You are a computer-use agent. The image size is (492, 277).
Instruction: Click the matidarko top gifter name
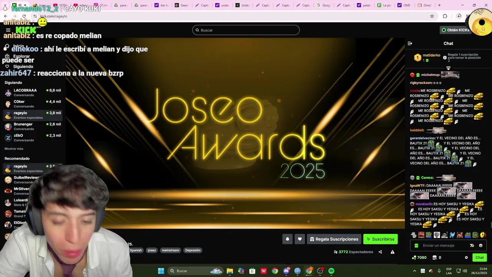[x=431, y=55]
